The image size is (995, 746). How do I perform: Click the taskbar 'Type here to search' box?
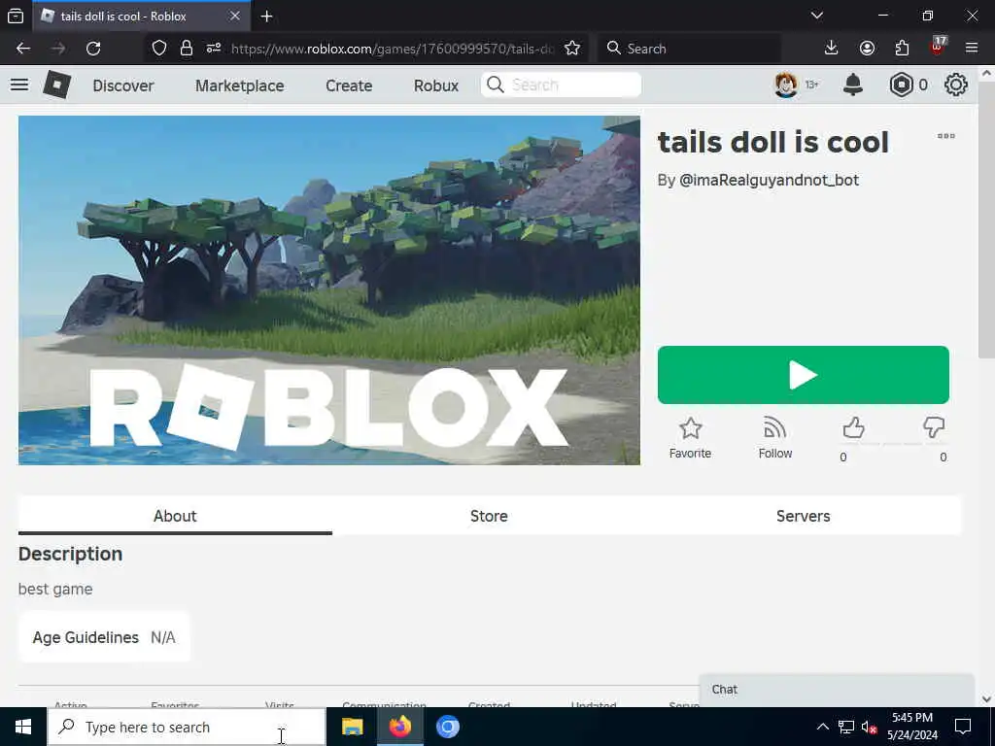(187, 727)
